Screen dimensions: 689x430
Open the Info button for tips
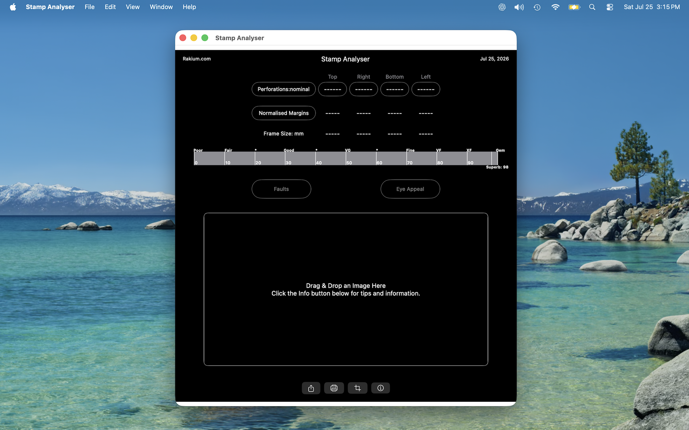pos(380,388)
